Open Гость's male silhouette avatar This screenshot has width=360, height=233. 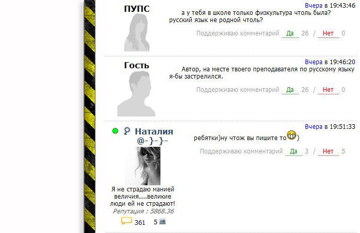pos(136,93)
